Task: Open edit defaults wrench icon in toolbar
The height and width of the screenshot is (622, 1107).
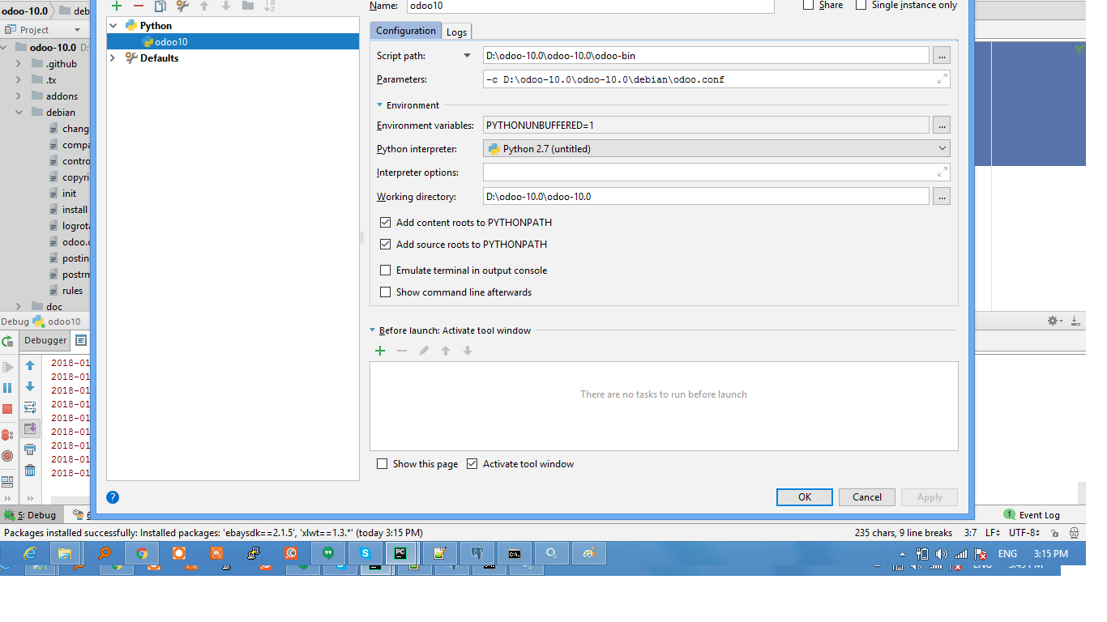Action: [182, 6]
